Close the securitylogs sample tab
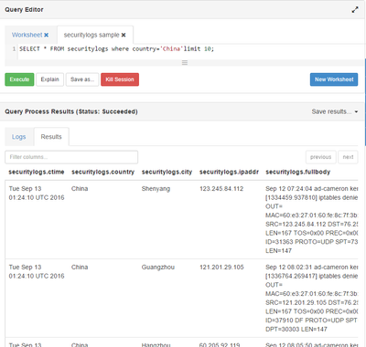 (124, 35)
